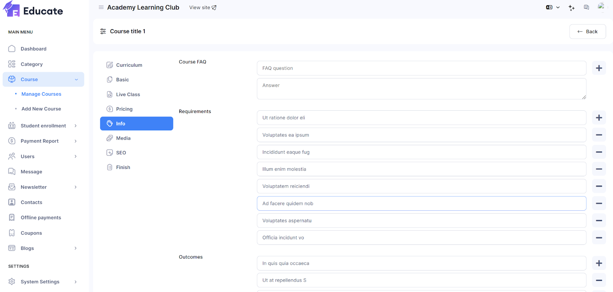Add another requirement with plus icon
The height and width of the screenshot is (292, 613).
pos(599,118)
